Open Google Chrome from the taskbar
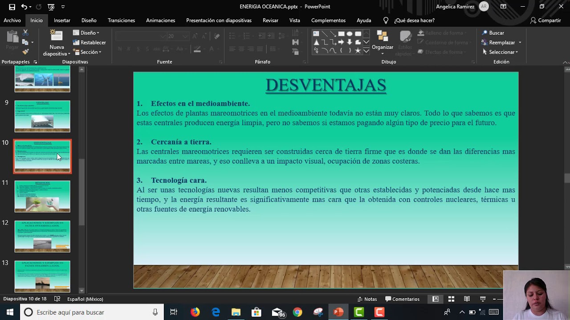The image size is (570, 320). coord(297,312)
